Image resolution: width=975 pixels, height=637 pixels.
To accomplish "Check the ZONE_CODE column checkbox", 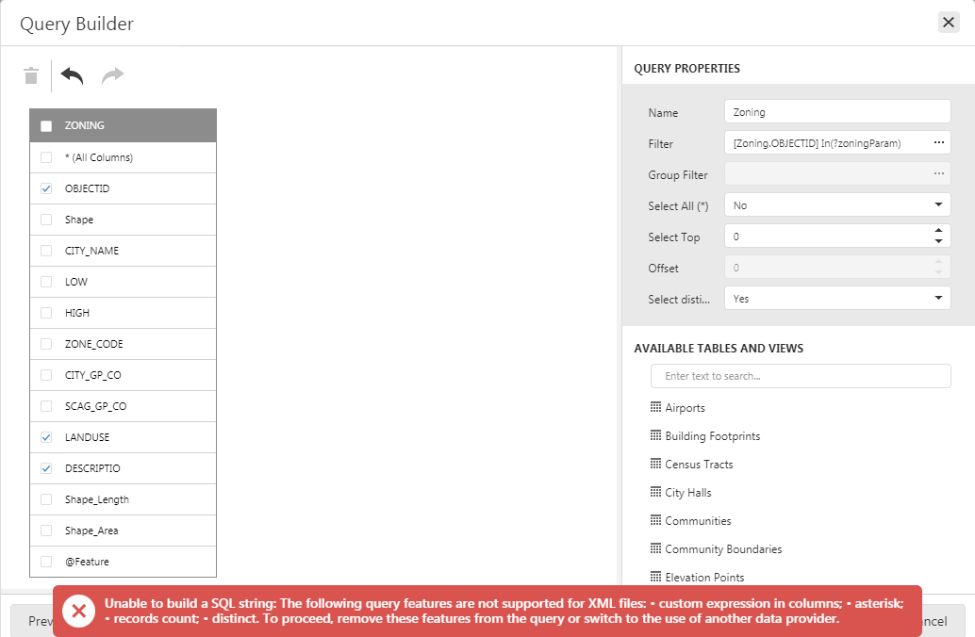I will [x=46, y=344].
